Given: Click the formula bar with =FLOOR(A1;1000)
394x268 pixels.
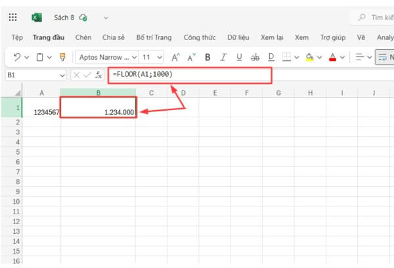Looking at the screenshot, I should (x=190, y=75).
